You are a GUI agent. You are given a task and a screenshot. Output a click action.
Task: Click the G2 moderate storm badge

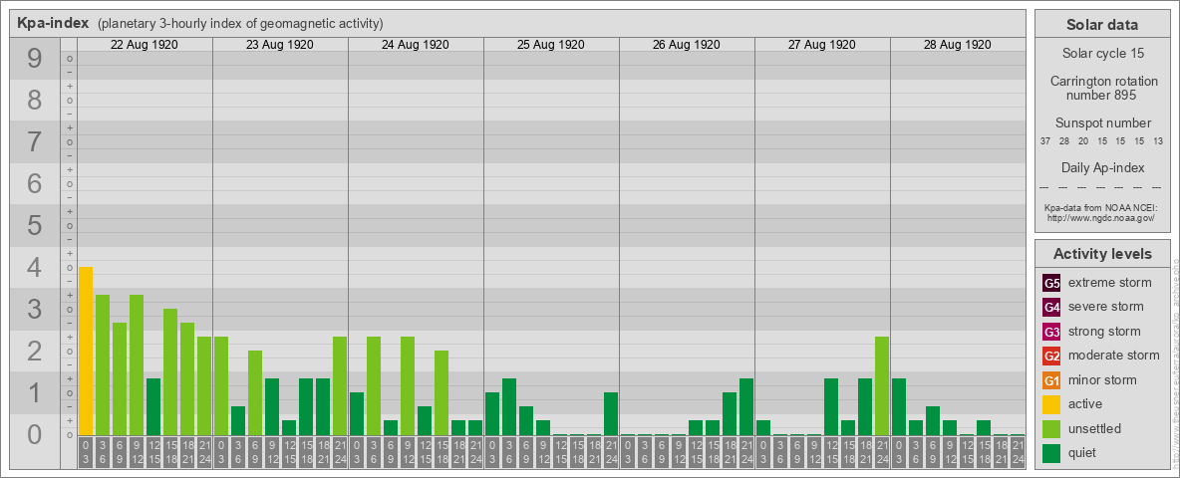tap(1051, 356)
